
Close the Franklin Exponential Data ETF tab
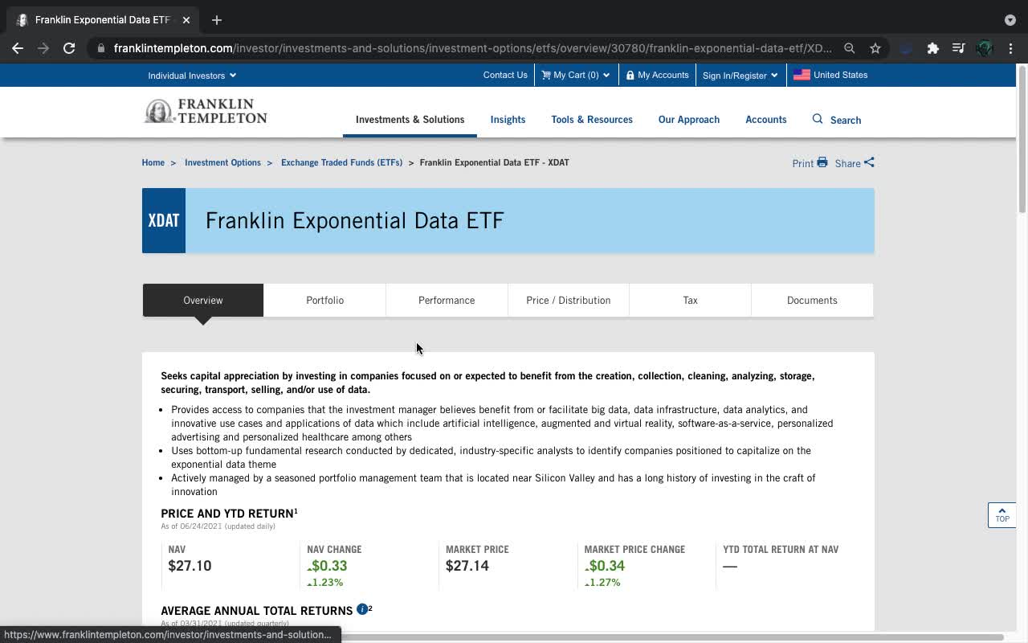186,19
